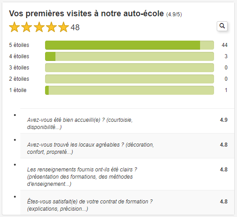Select the 4 étoiles rating bar
Image resolution: width=237 pixels, height=217 pixels.
pyautogui.click(x=129, y=56)
